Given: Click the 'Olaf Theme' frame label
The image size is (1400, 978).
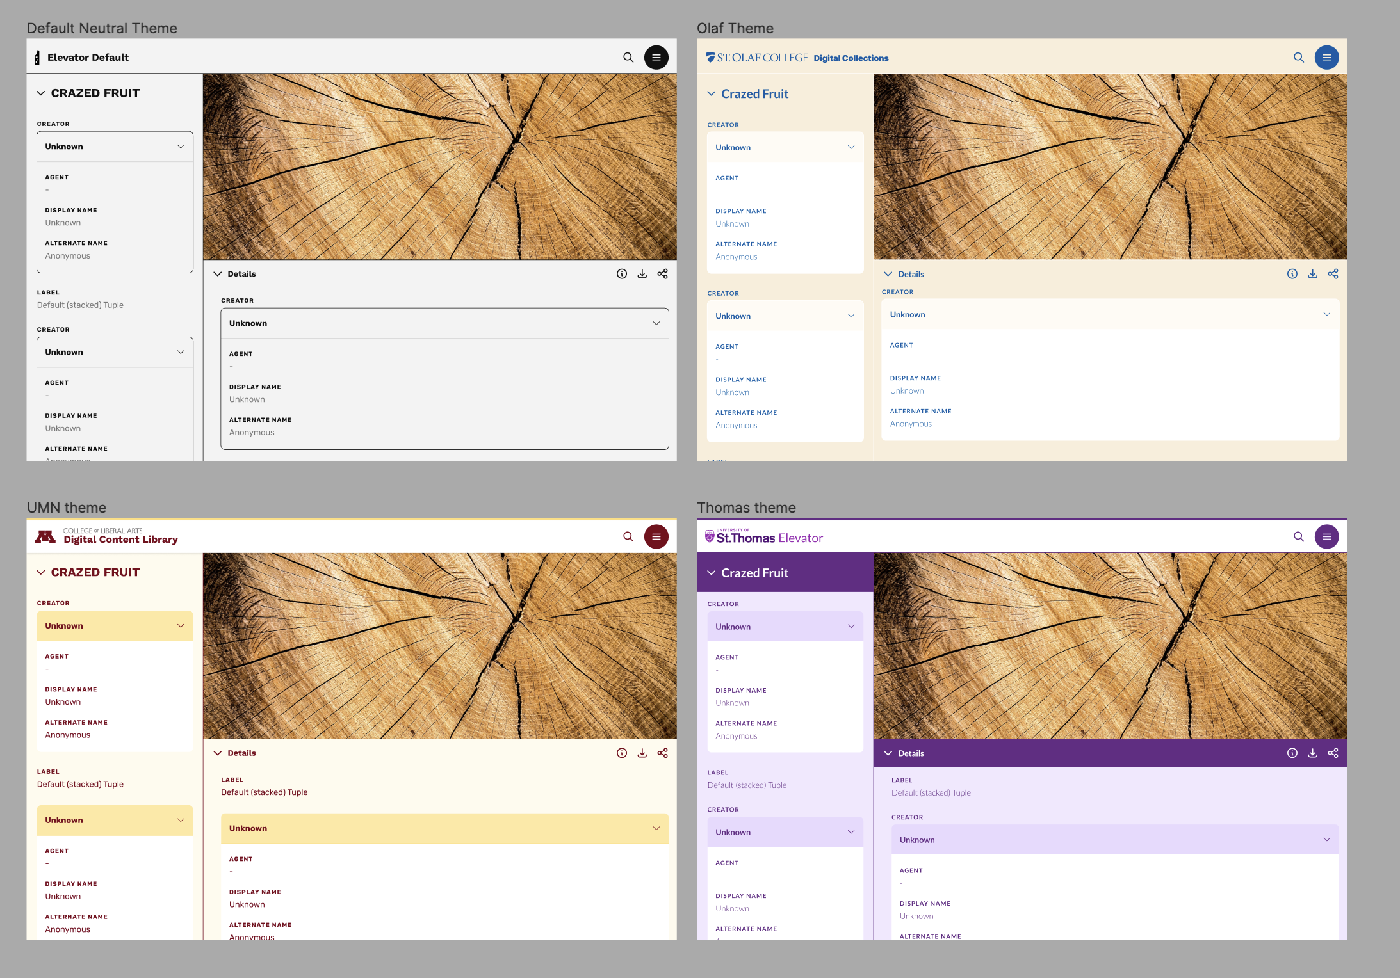Looking at the screenshot, I should (x=735, y=28).
